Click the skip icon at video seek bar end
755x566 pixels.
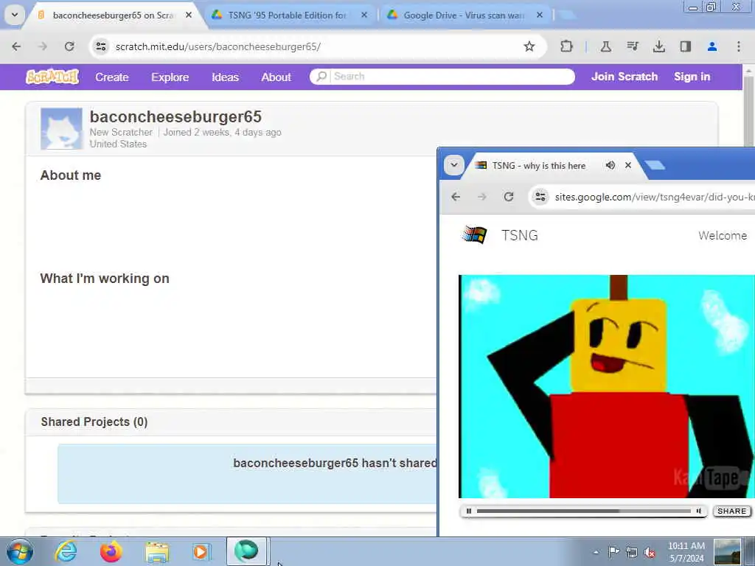tap(698, 511)
